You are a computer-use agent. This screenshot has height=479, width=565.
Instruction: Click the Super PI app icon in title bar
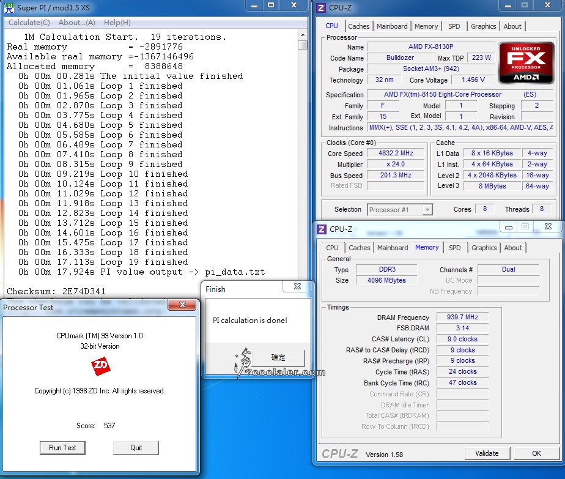click(9, 7)
